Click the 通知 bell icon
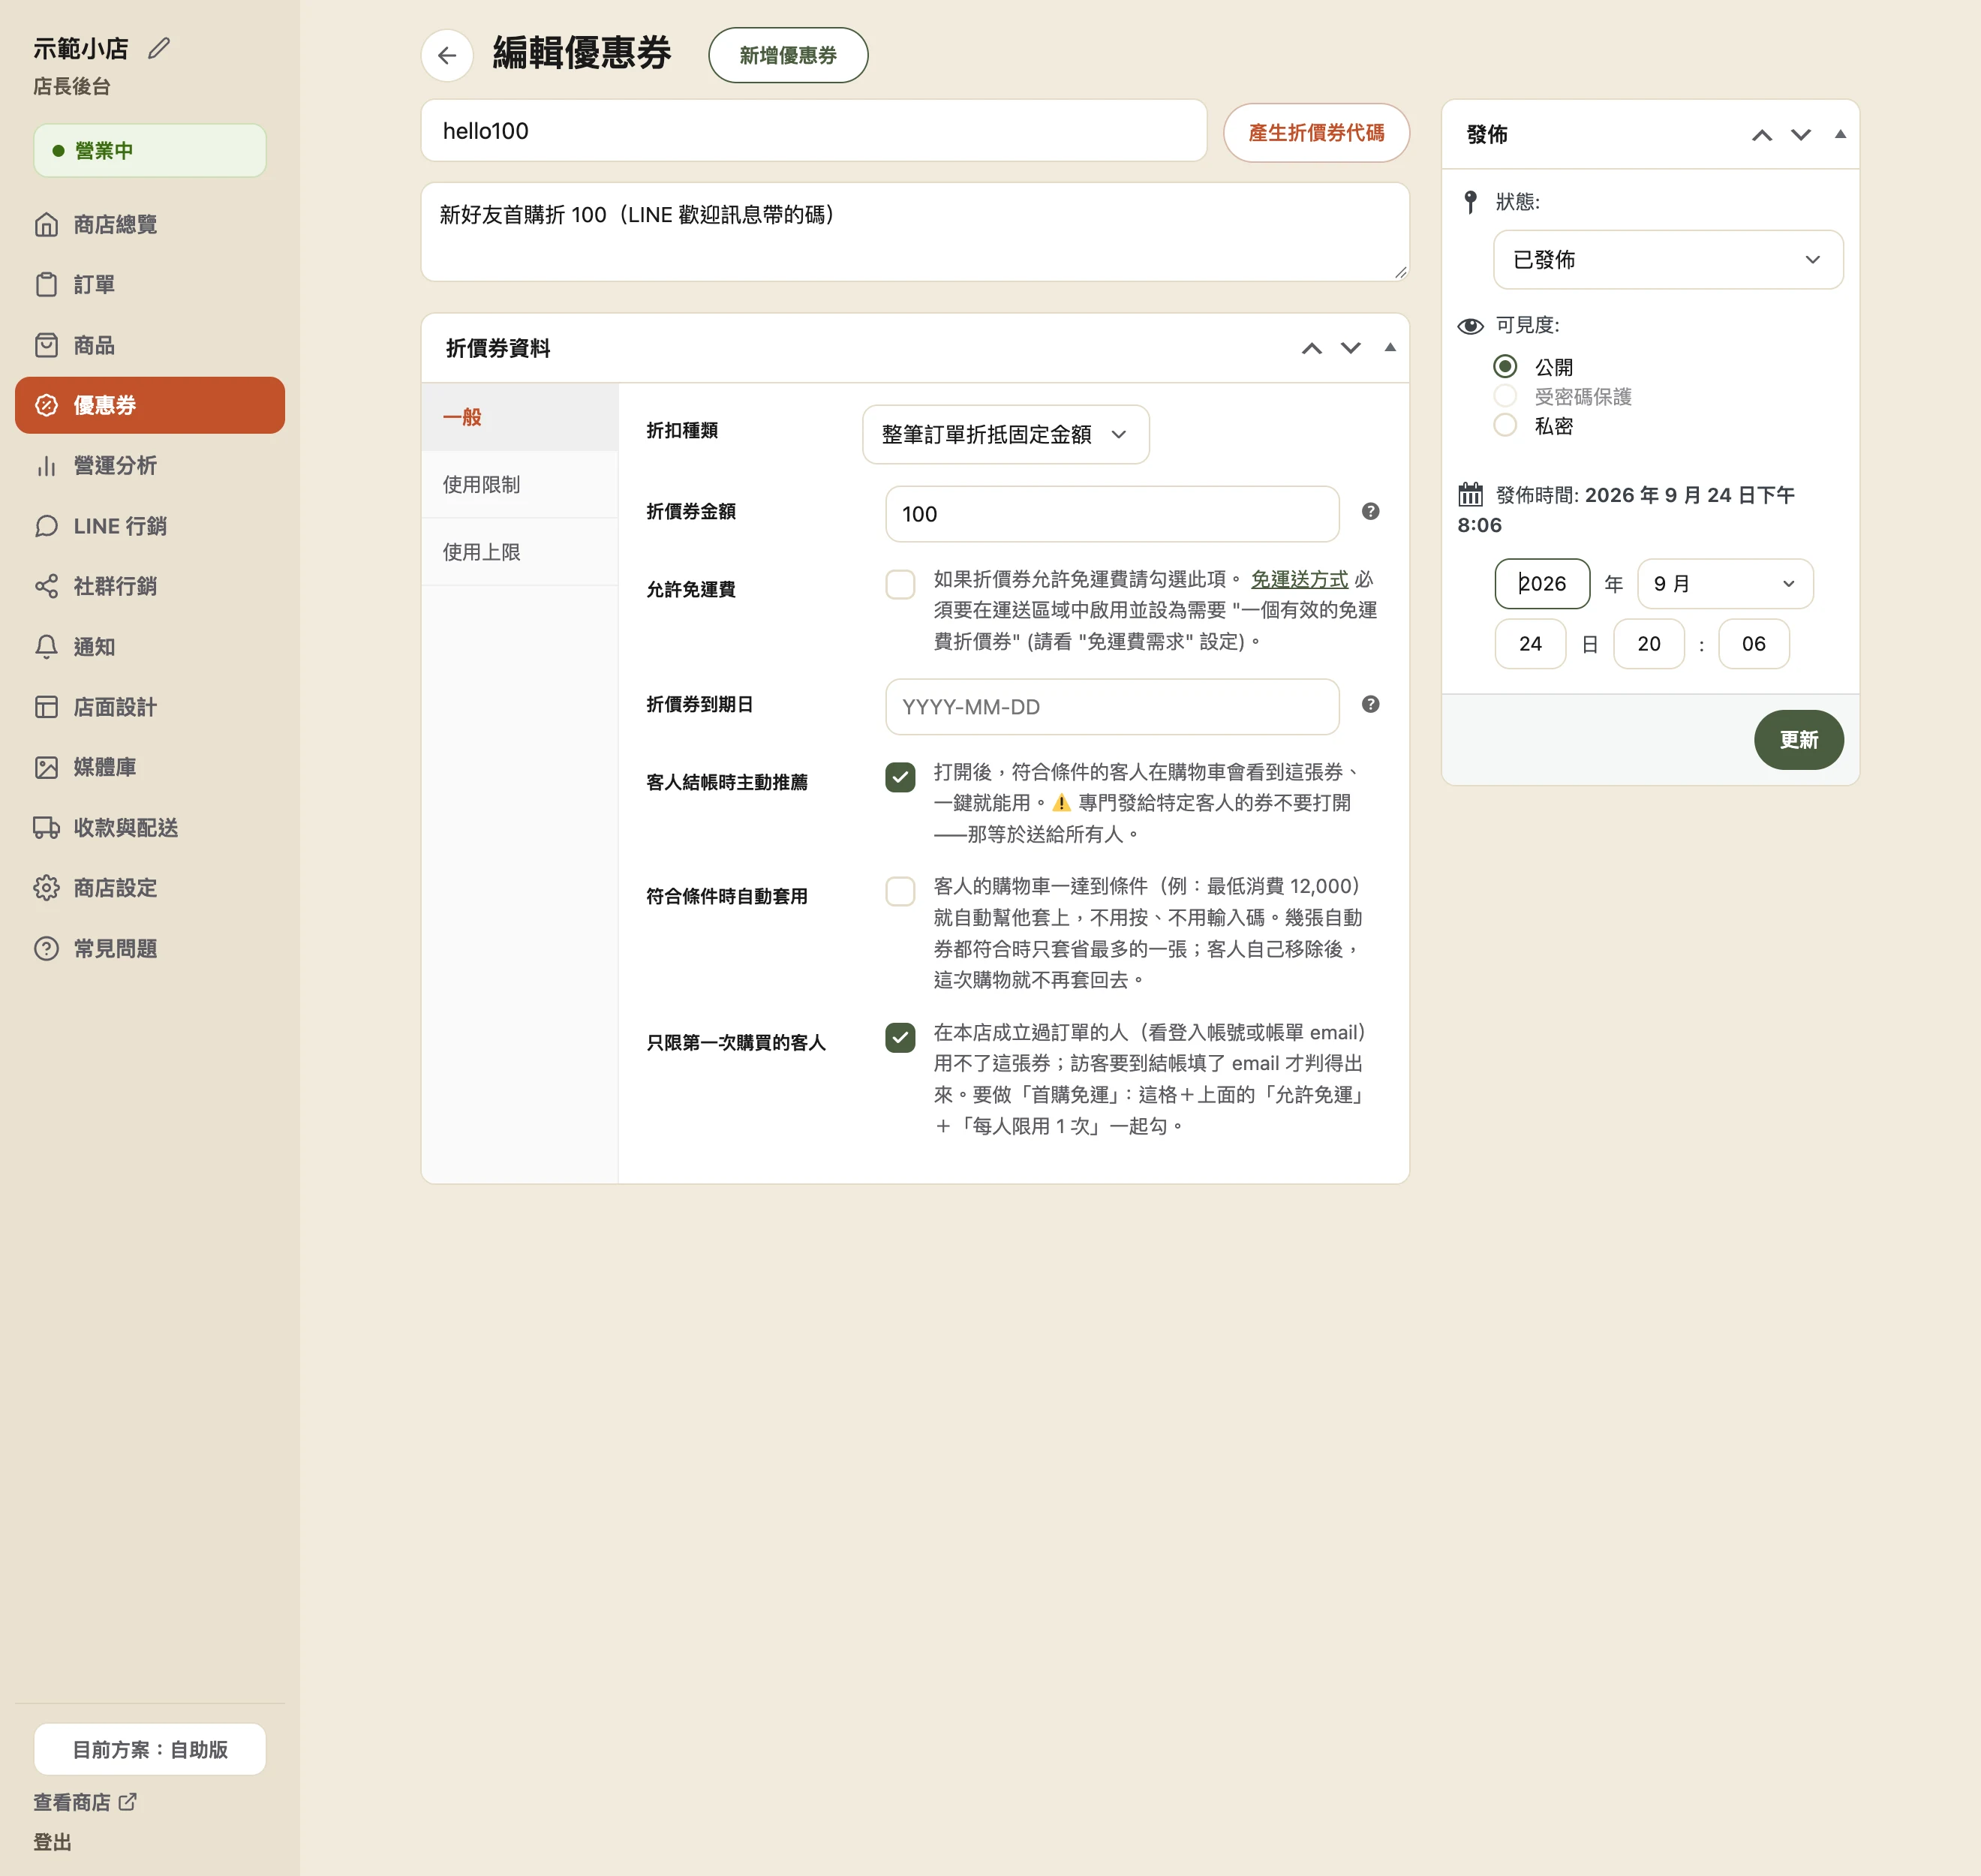 point(46,647)
